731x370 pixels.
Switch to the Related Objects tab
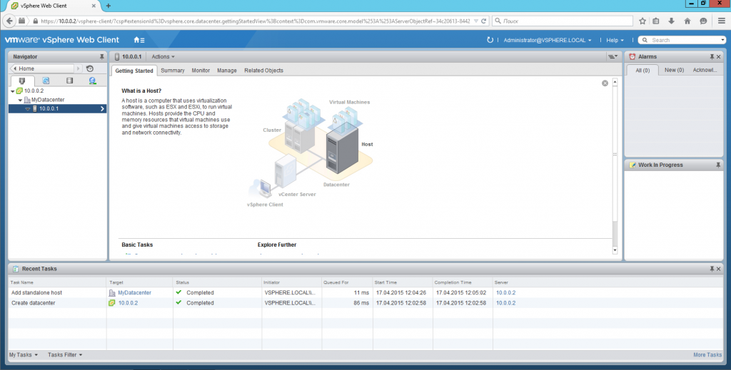(263, 71)
